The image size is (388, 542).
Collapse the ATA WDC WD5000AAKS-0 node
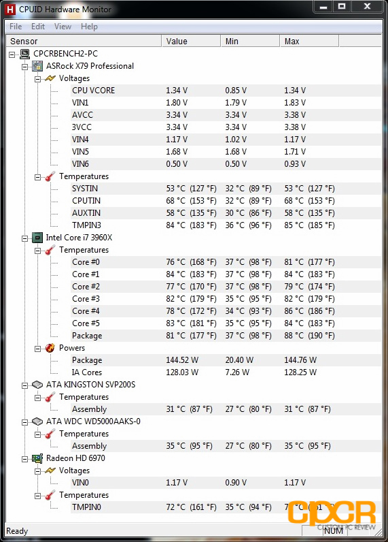25,422
